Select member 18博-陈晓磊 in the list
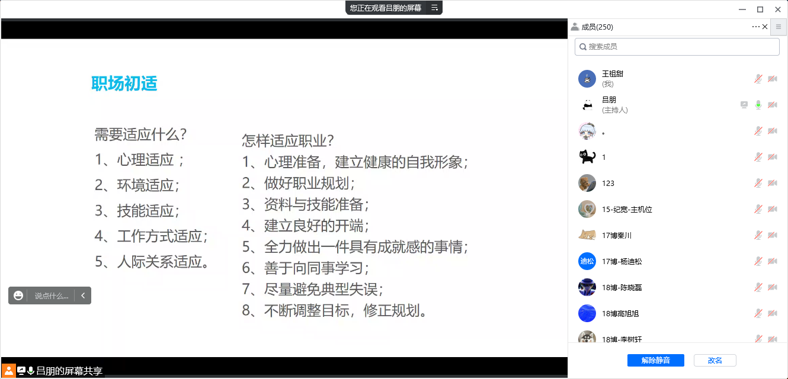This screenshot has width=788, height=379. (x=622, y=287)
